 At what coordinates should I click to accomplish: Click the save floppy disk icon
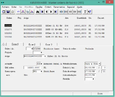point(8,12)
